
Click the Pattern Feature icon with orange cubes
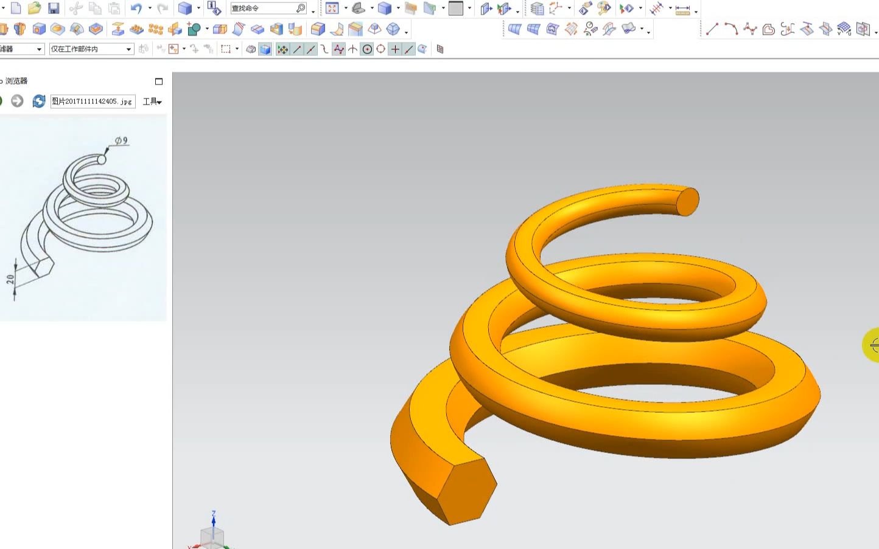point(156,29)
